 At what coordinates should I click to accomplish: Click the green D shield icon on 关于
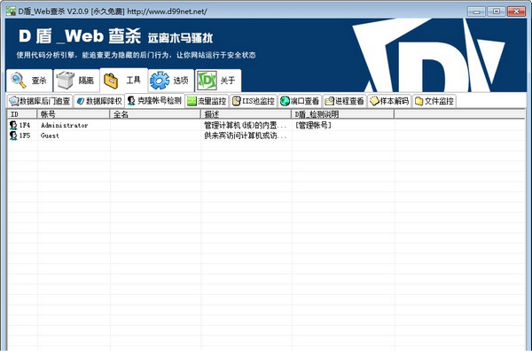click(207, 81)
